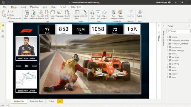Create a Quick measure
This screenshot has width=191, height=107.
tap(121, 15)
